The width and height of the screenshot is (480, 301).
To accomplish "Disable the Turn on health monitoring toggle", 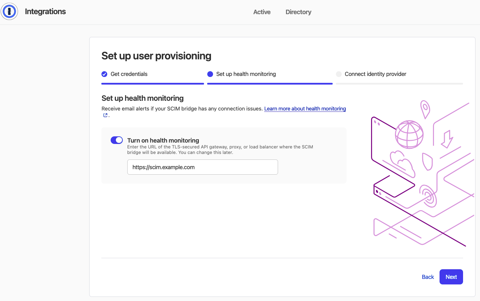I will [x=117, y=140].
